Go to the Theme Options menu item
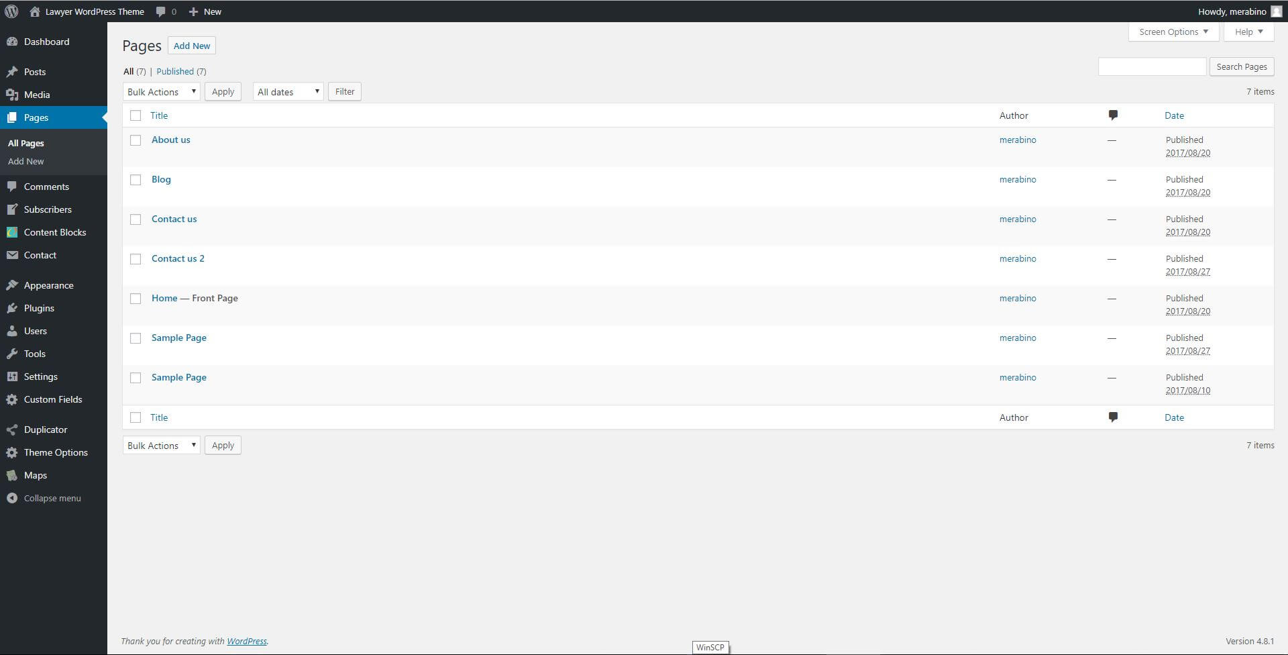1288x655 pixels. [x=56, y=452]
